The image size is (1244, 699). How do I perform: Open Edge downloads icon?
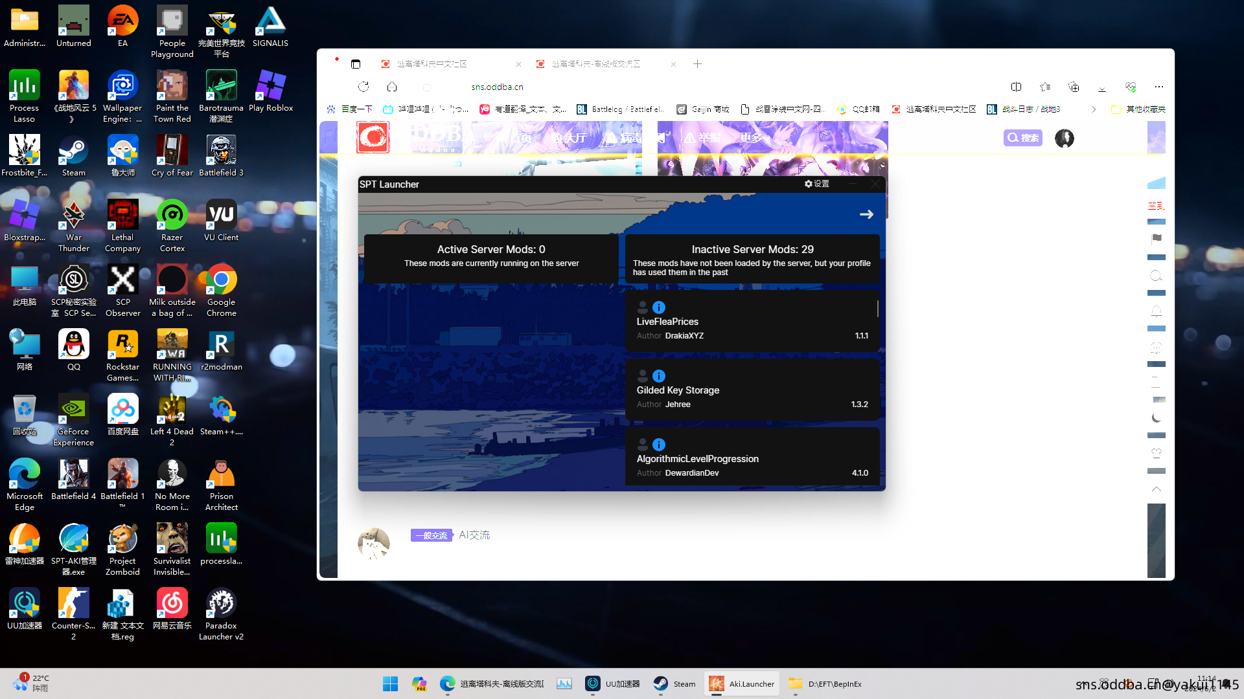[1102, 87]
